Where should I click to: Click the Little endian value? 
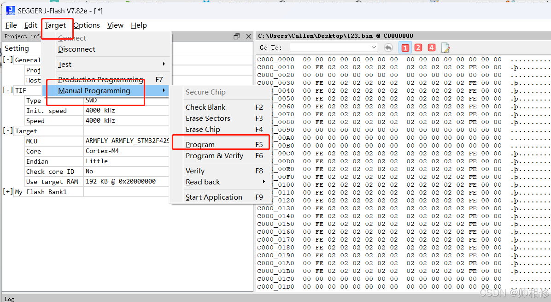pyautogui.click(x=97, y=161)
